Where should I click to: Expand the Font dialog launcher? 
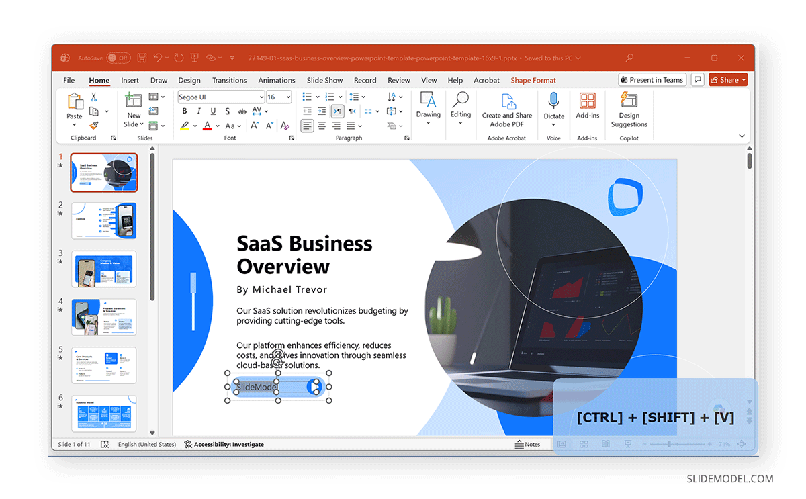(292, 138)
